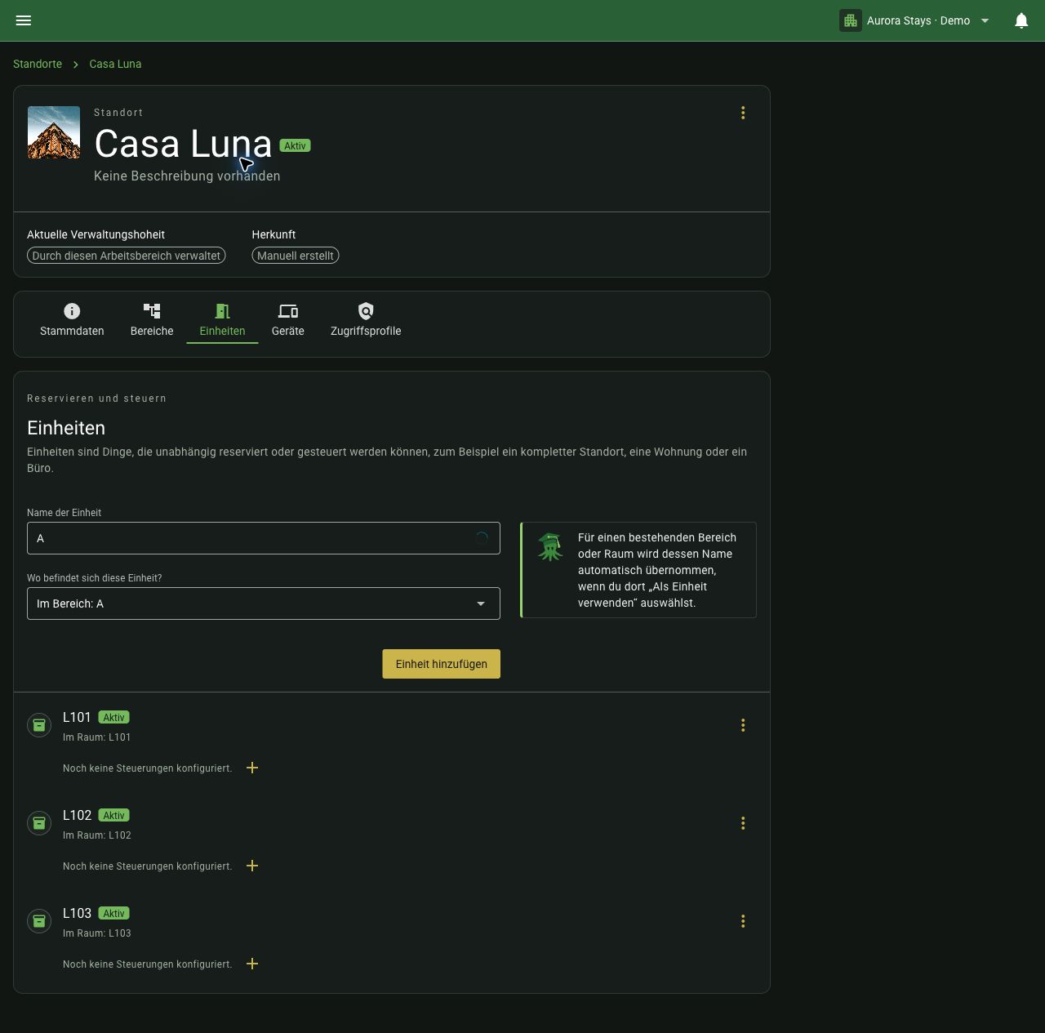Open the three-dot menu for unit L102
This screenshot has width=1045, height=1033.
[743, 823]
